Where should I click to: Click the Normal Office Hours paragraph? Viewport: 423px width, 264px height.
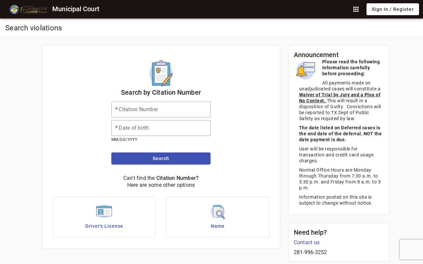click(x=340, y=179)
